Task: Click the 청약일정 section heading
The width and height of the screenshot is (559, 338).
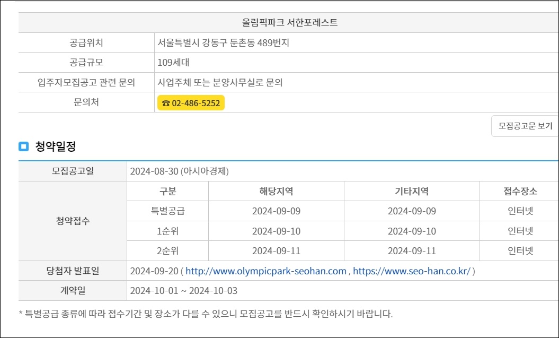Action: (x=55, y=146)
